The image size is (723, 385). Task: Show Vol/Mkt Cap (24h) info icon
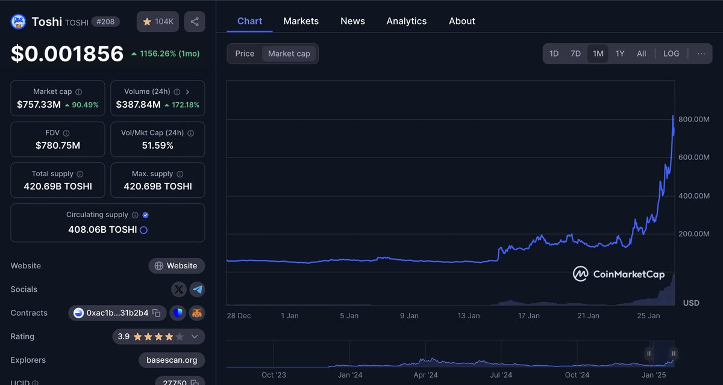[190, 133]
